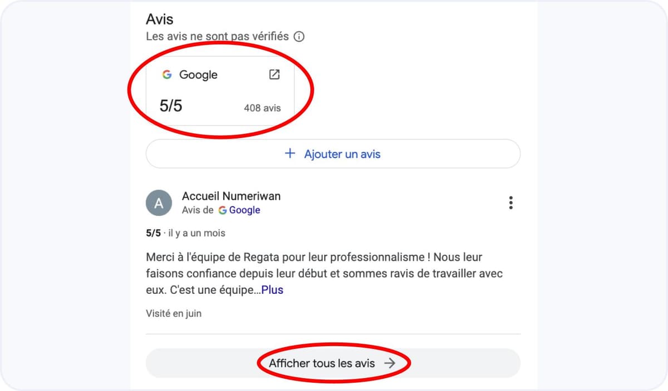
Task: Click the 5/5 rating in Google card
Action: (x=171, y=106)
